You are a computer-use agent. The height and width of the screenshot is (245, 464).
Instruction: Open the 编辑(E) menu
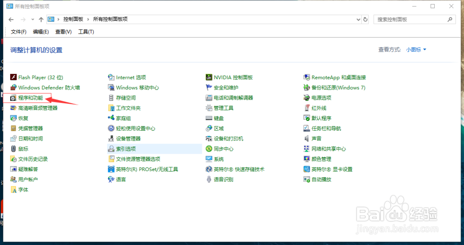tap(41, 32)
